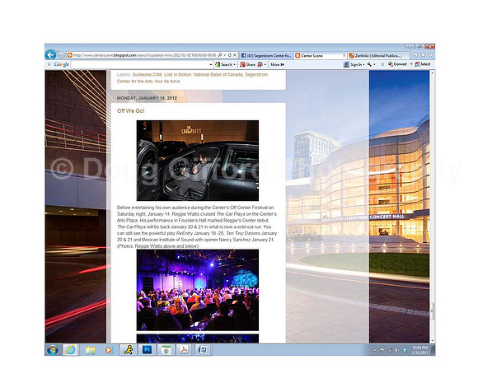Click the red icon right of Share
478x369 pixels.
pos(260,64)
